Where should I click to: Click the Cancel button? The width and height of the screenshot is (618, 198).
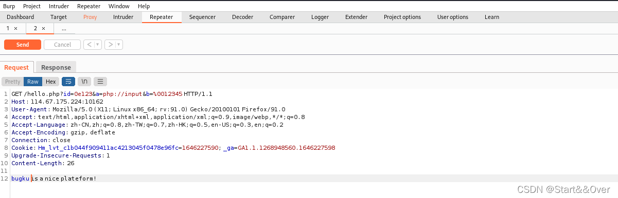pos(62,45)
